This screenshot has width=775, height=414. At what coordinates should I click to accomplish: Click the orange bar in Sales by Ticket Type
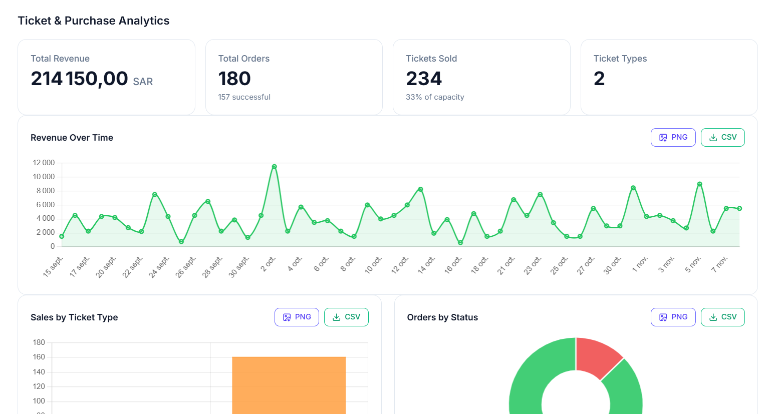(x=289, y=385)
